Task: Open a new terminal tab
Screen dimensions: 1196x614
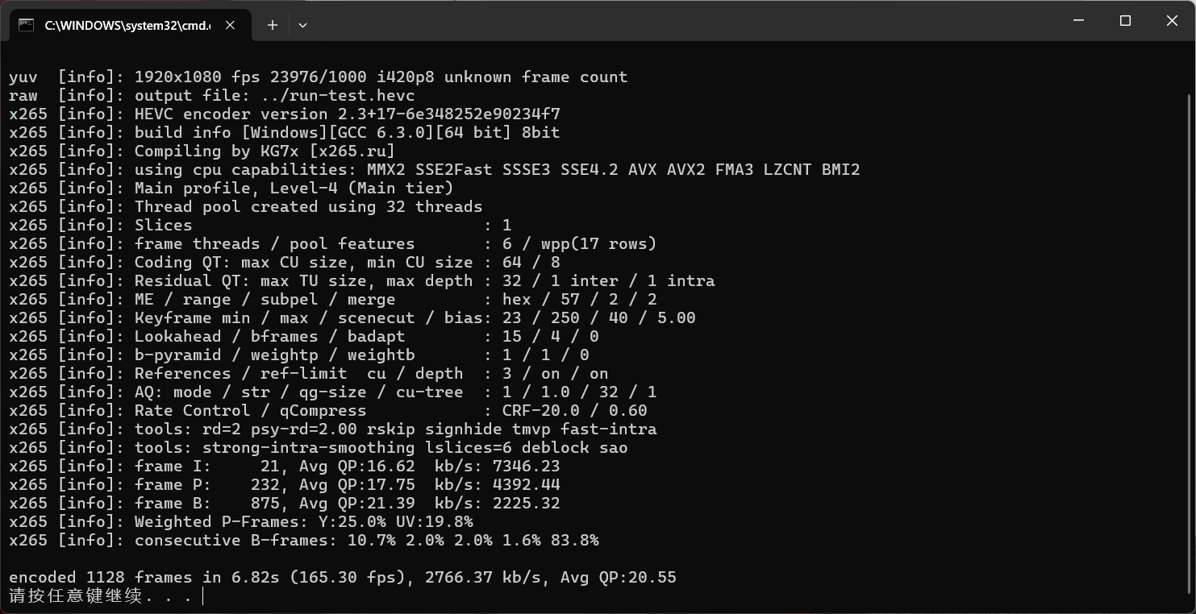Action: [273, 25]
